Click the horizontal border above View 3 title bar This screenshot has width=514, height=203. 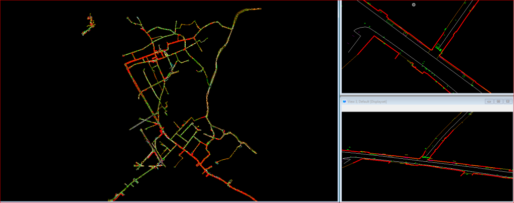tap(427, 95)
